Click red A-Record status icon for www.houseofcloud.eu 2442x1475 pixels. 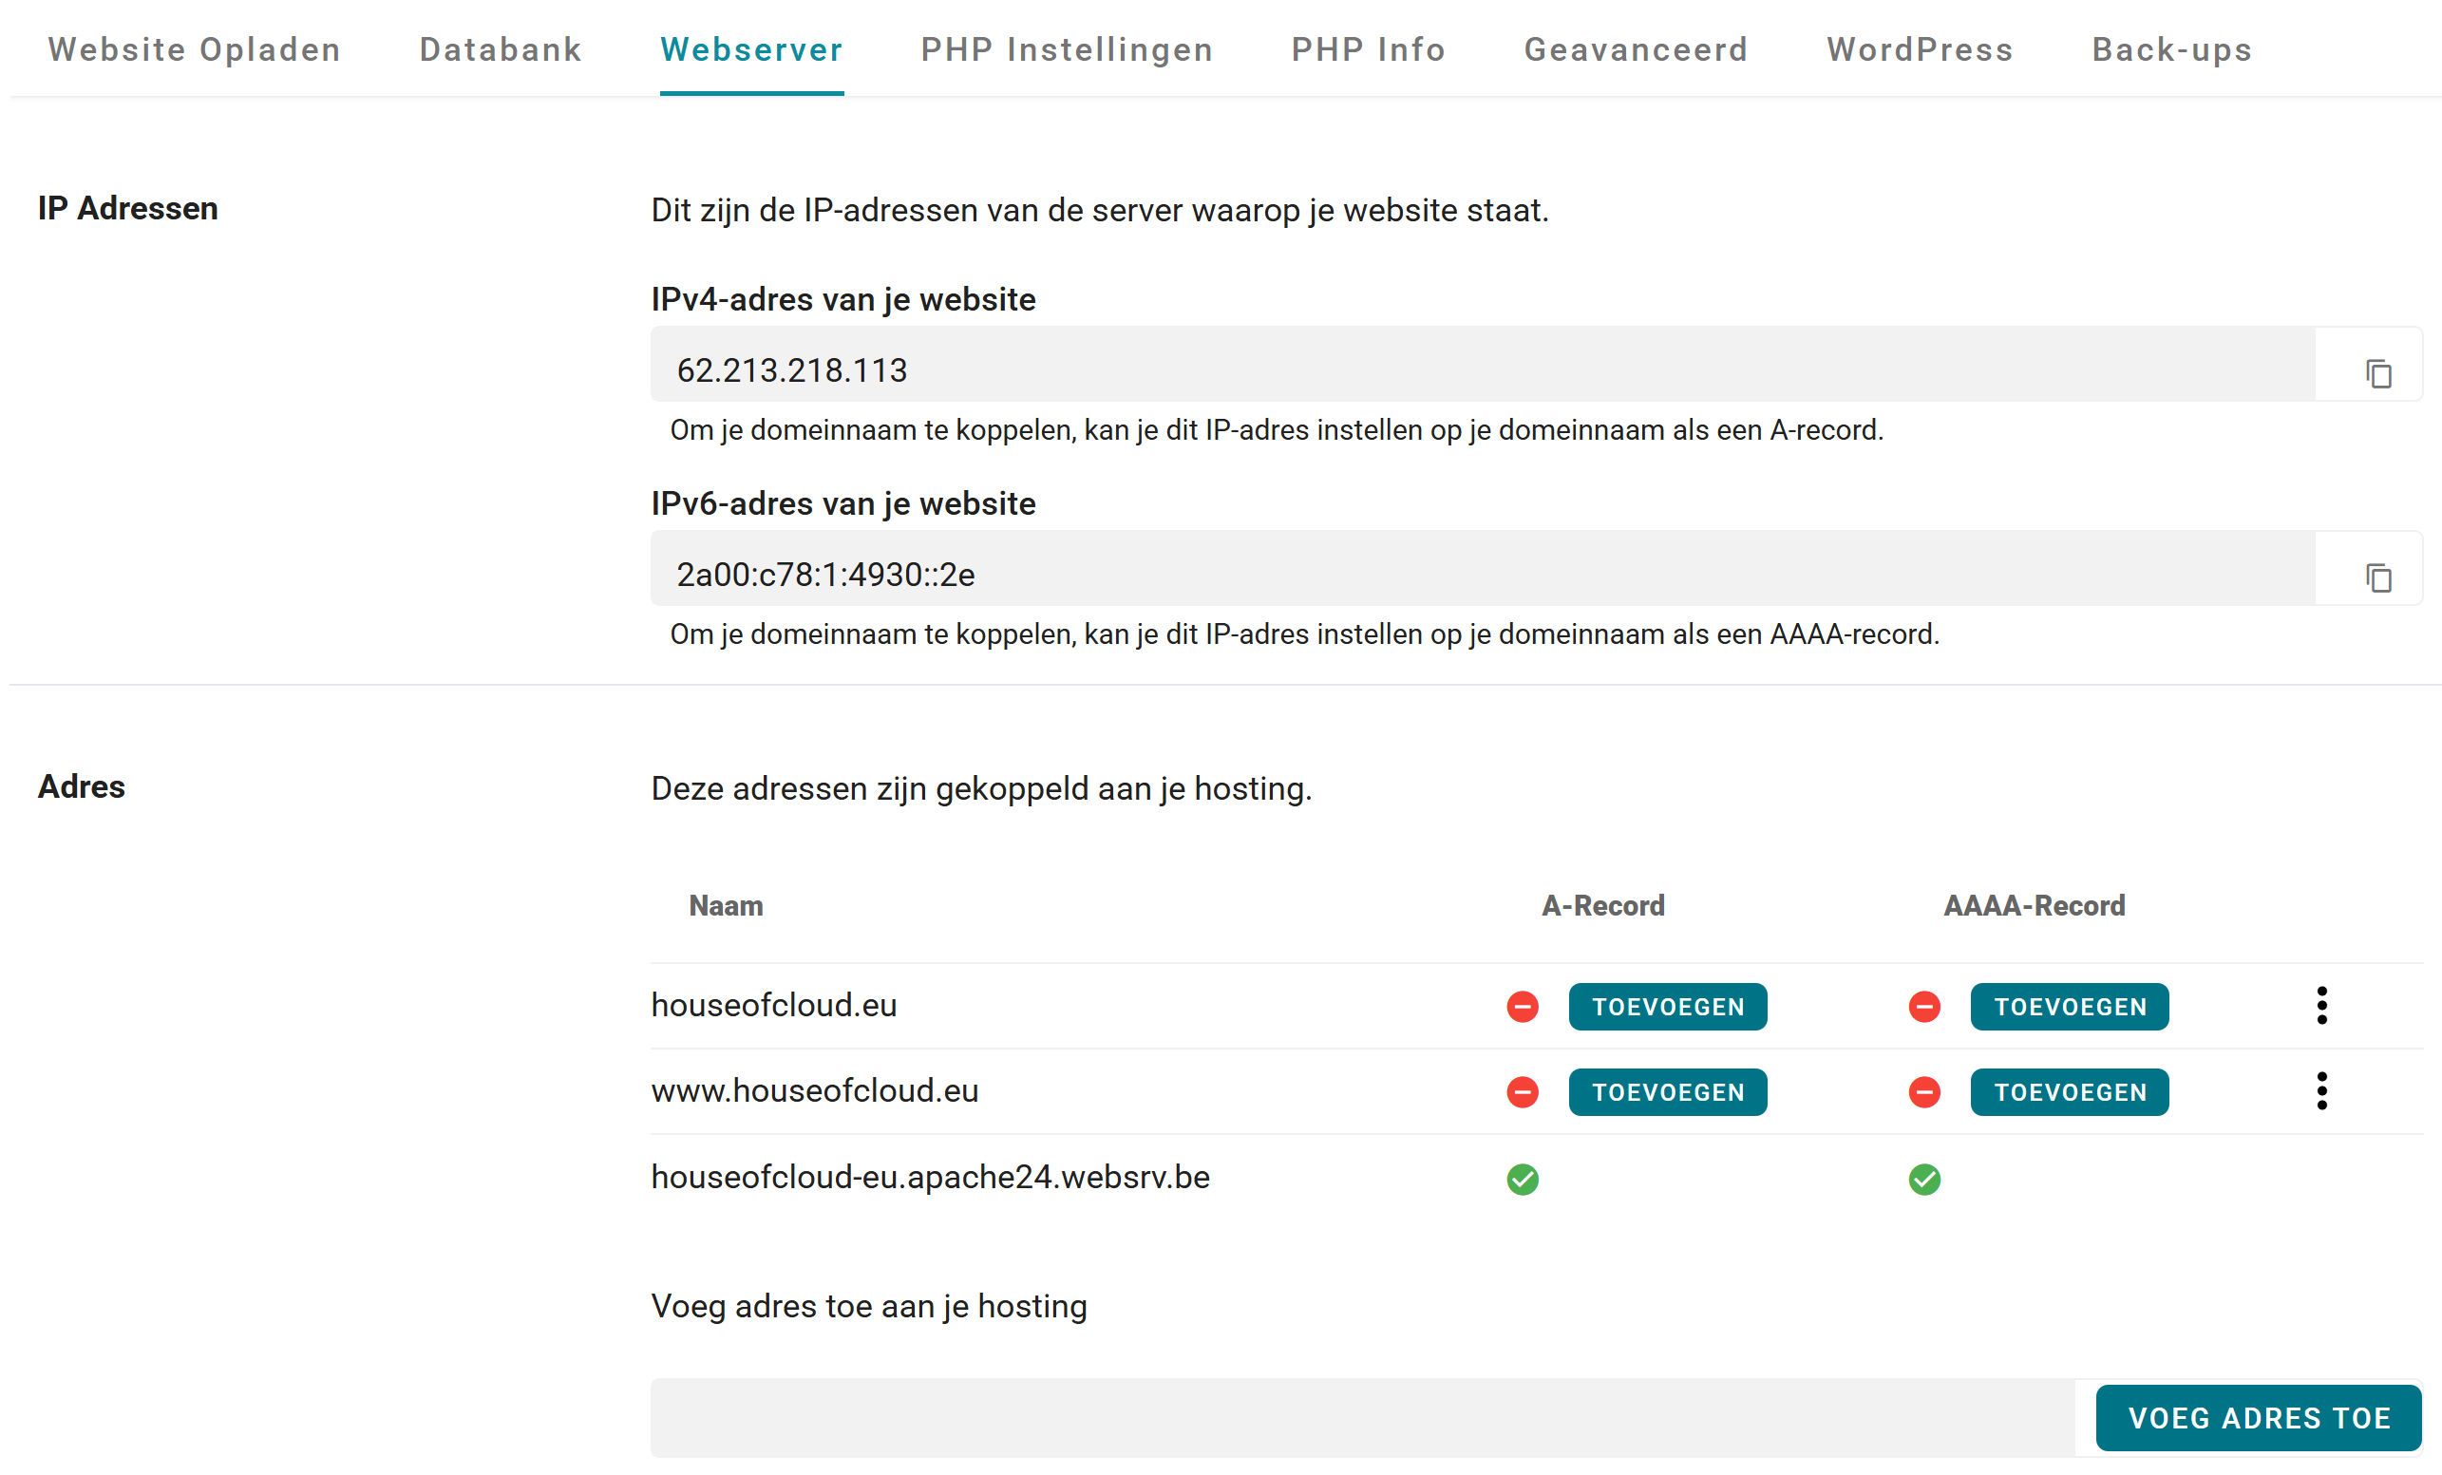[x=1523, y=1091]
